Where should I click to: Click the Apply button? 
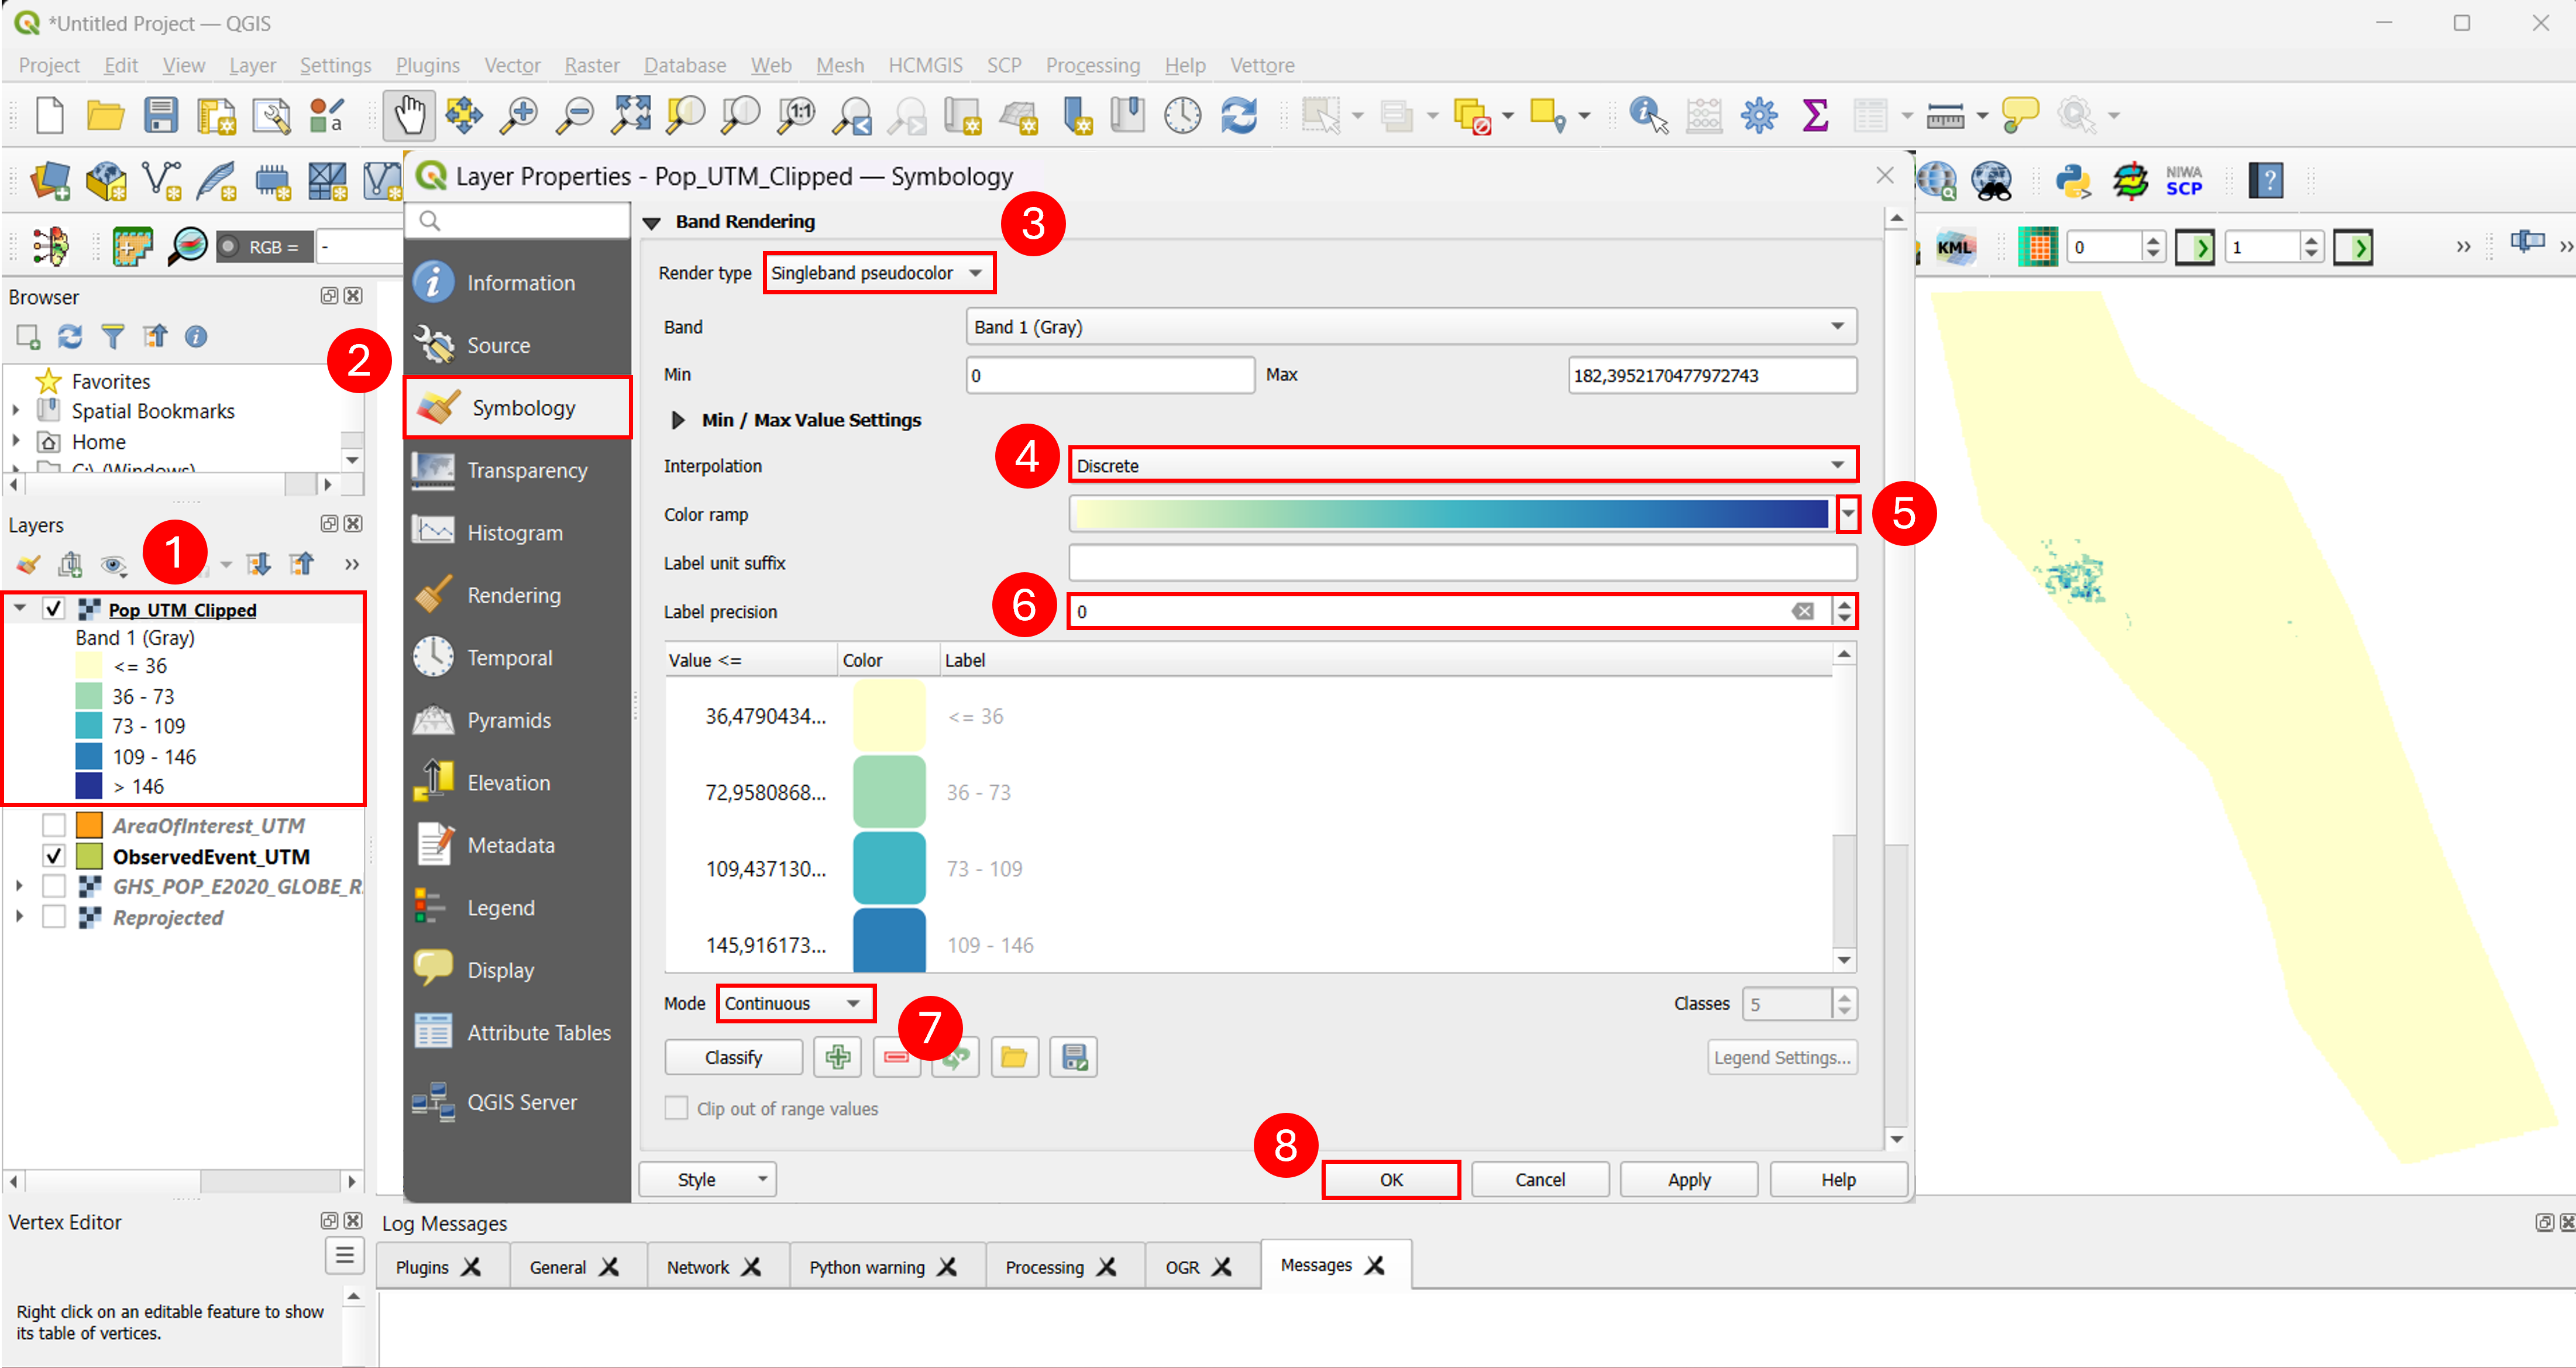pyautogui.click(x=1689, y=1180)
